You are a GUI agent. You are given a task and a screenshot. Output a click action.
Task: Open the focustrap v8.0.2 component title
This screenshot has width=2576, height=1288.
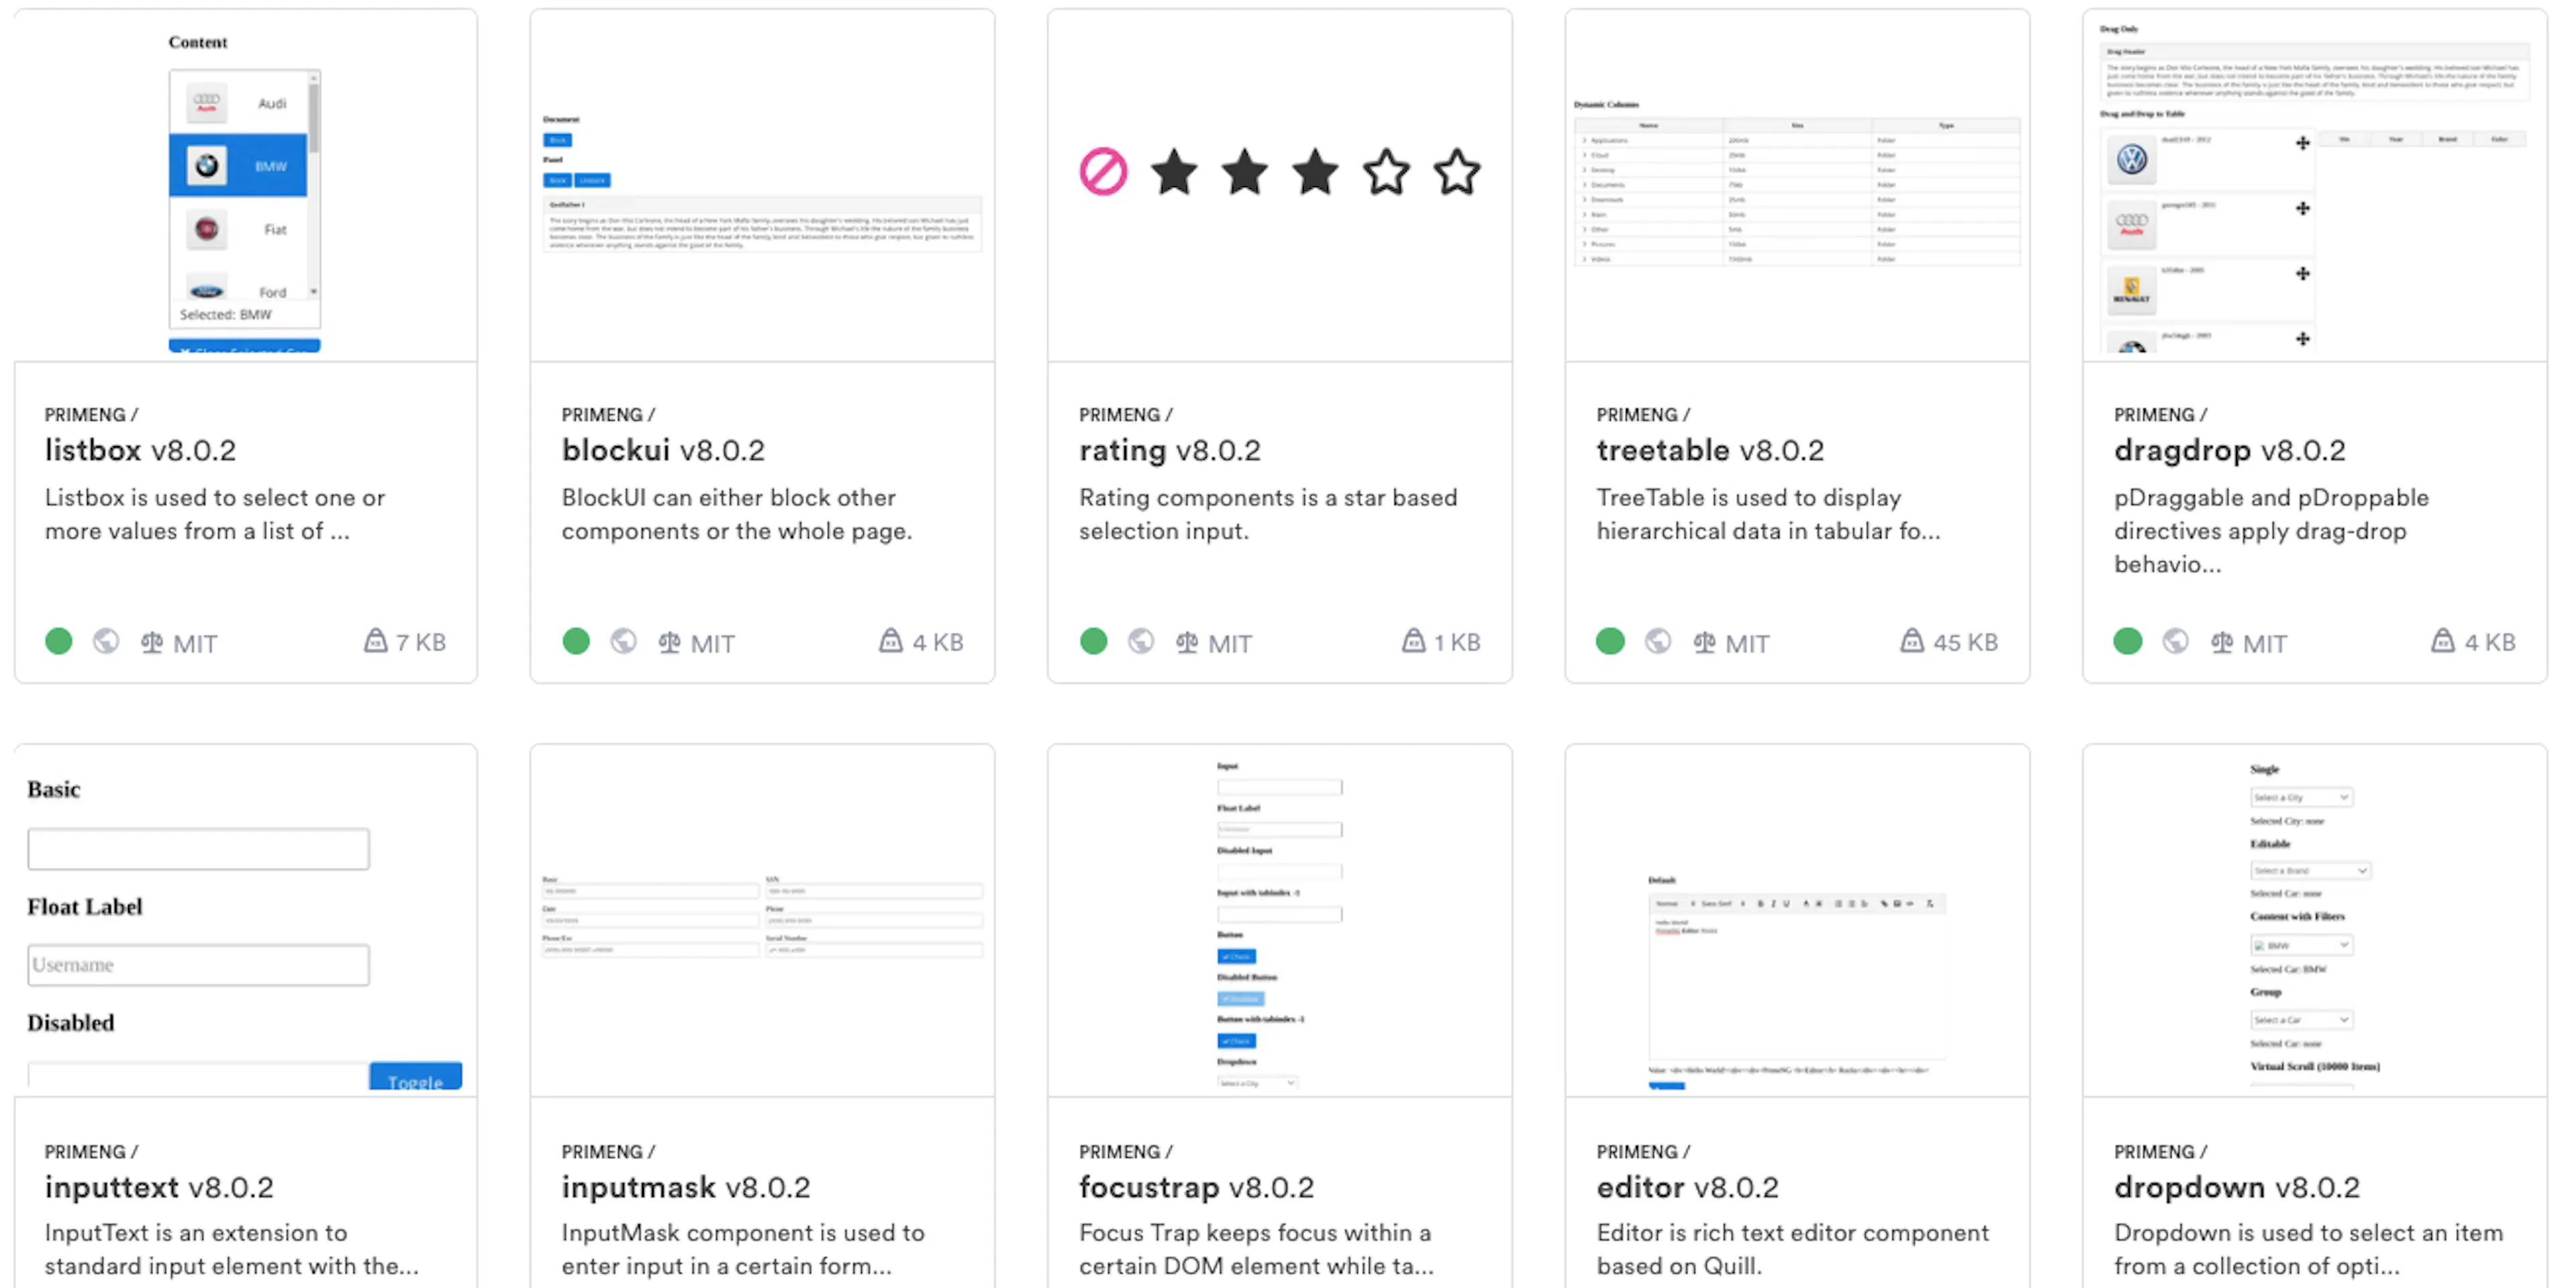(x=1196, y=1188)
